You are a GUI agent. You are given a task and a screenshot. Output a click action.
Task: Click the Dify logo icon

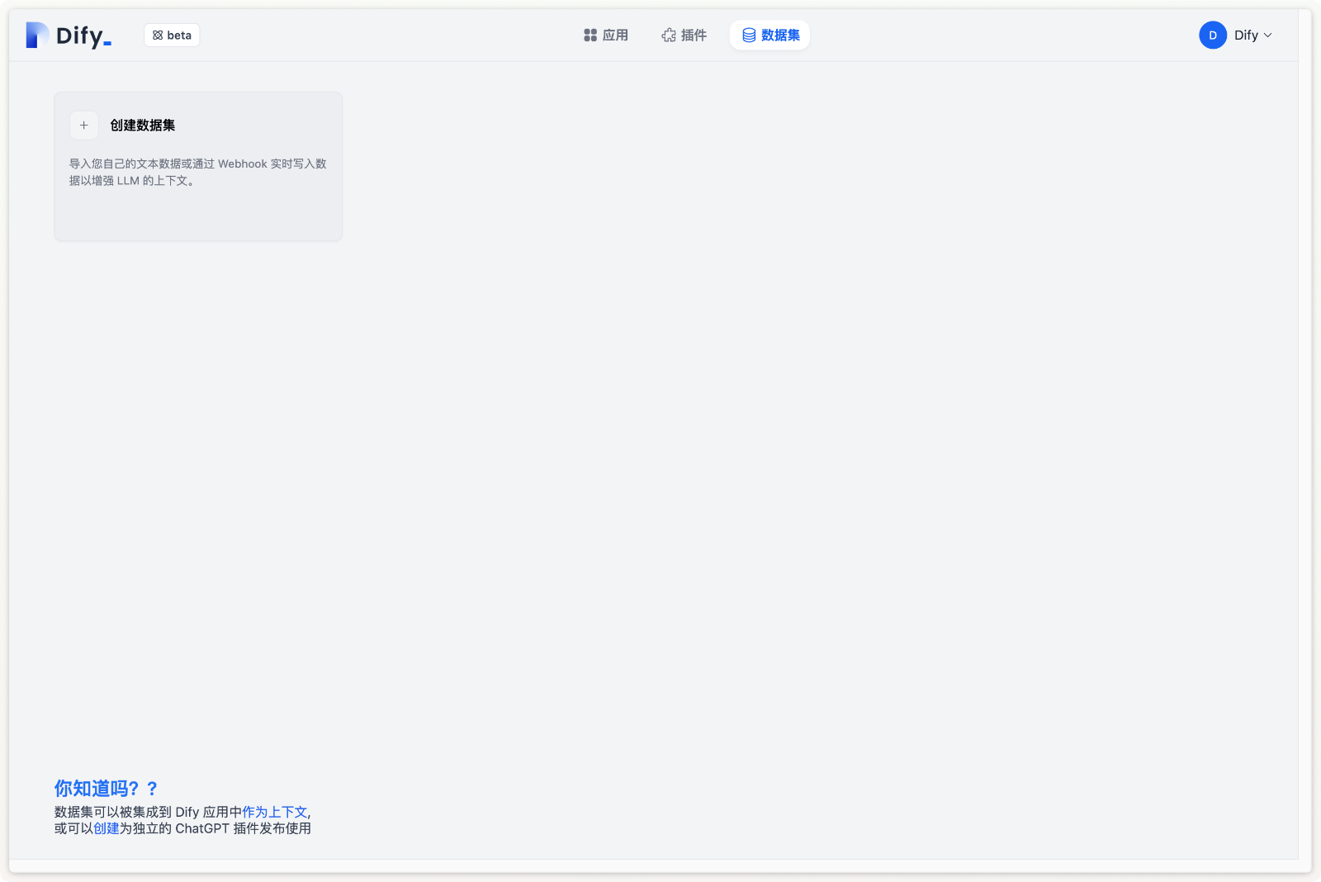click(37, 35)
